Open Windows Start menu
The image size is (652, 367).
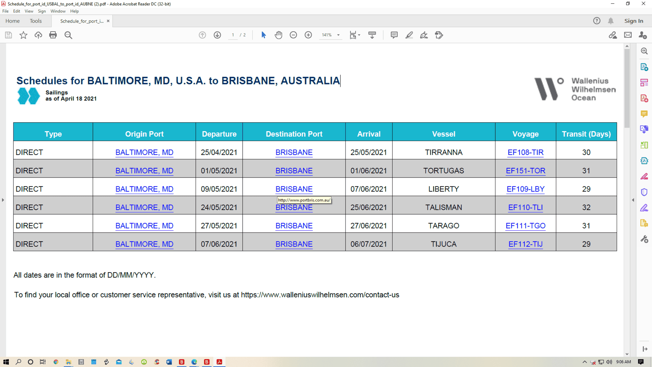point(6,362)
